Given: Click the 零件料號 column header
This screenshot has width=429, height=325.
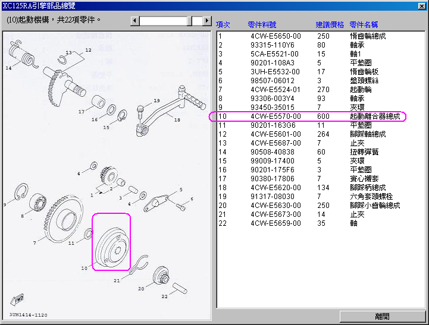Looking at the screenshot, I should tap(262, 24).
